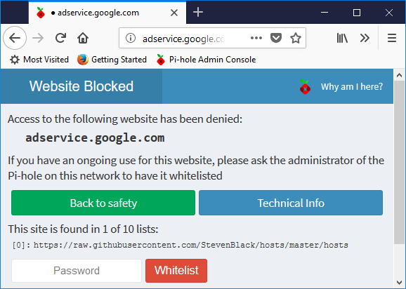Click the red Whitelist button
Image resolution: width=406 pixels, height=289 pixels.
click(x=176, y=271)
